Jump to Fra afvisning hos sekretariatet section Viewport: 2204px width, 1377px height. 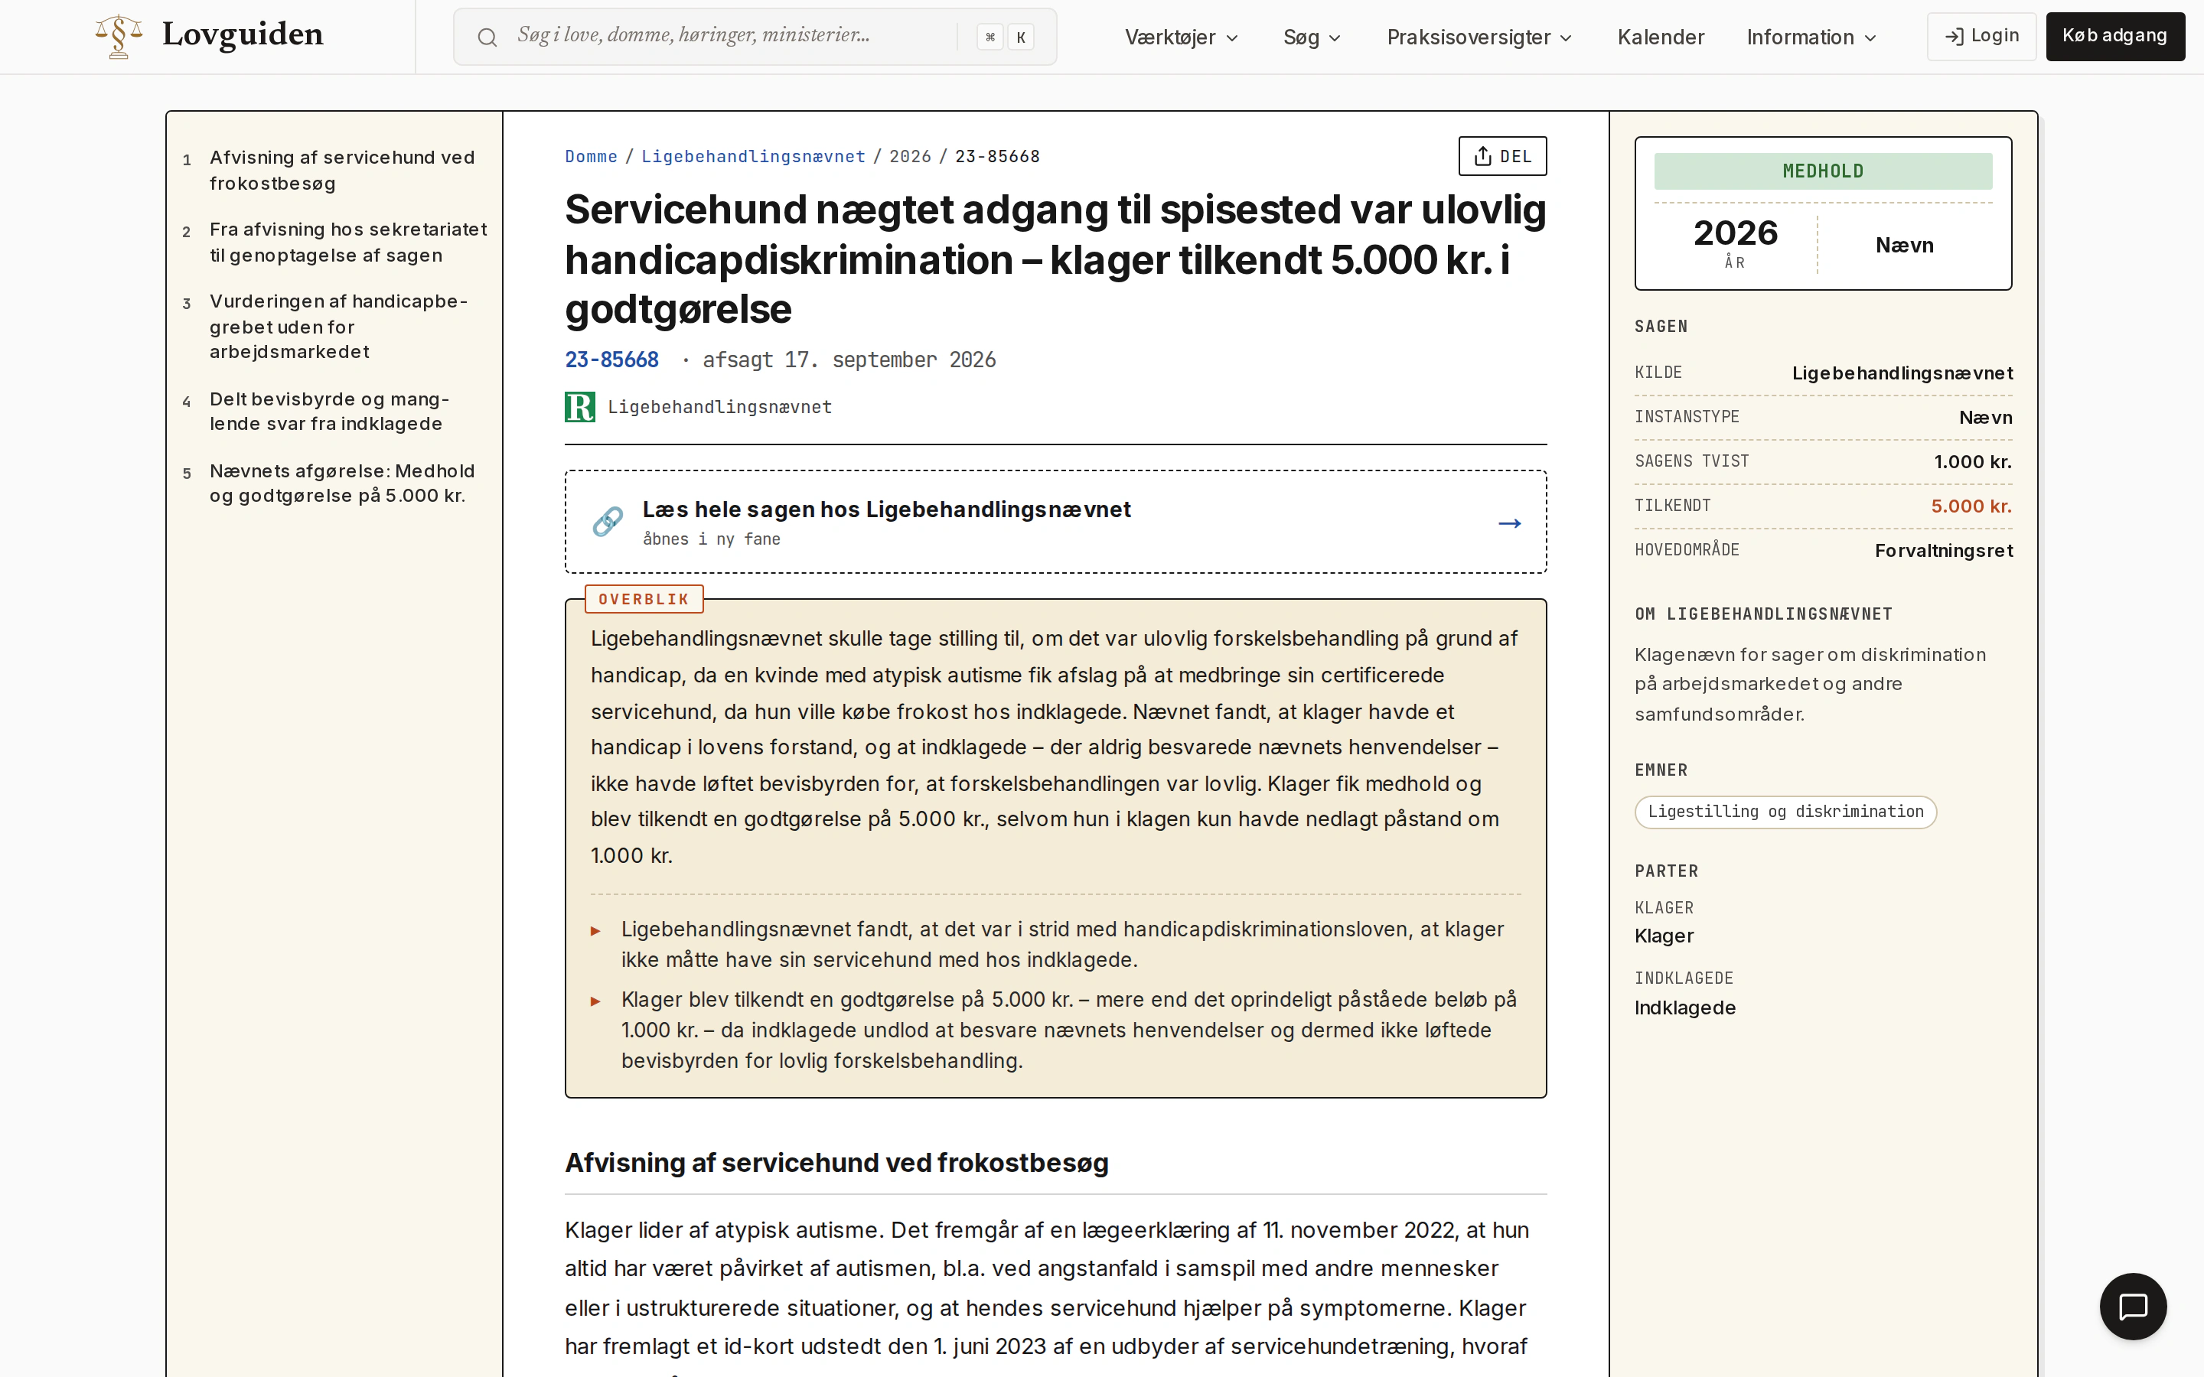pos(348,243)
